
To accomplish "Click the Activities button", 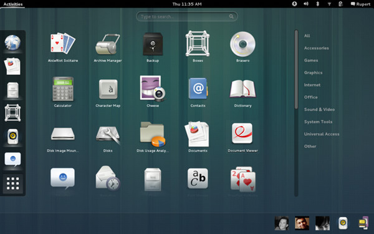I will [x=13, y=4].
